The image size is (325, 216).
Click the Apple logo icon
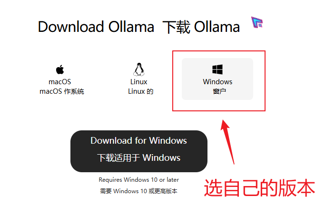pyautogui.click(x=60, y=69)
